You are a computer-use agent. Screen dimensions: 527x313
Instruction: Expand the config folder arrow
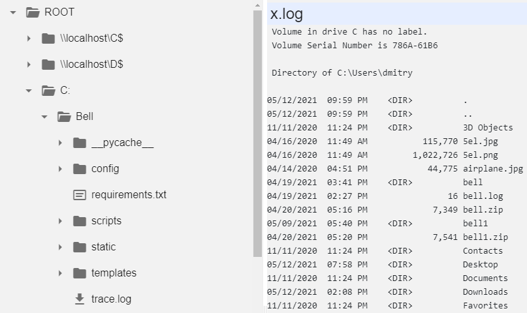pyautogui.click(x=60, y=169)
